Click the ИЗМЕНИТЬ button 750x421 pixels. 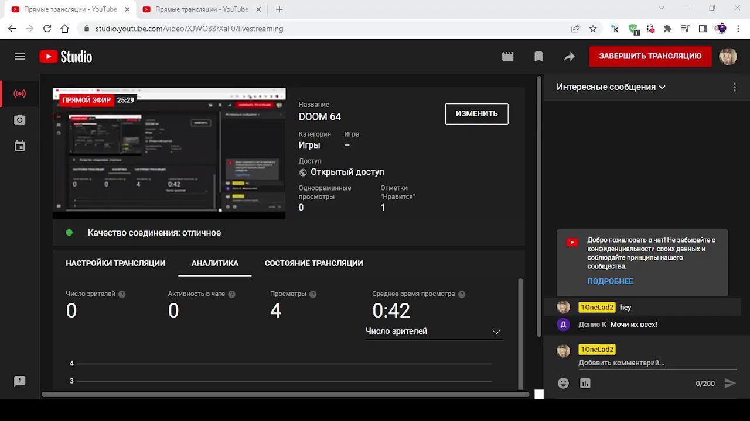(477, 113)
